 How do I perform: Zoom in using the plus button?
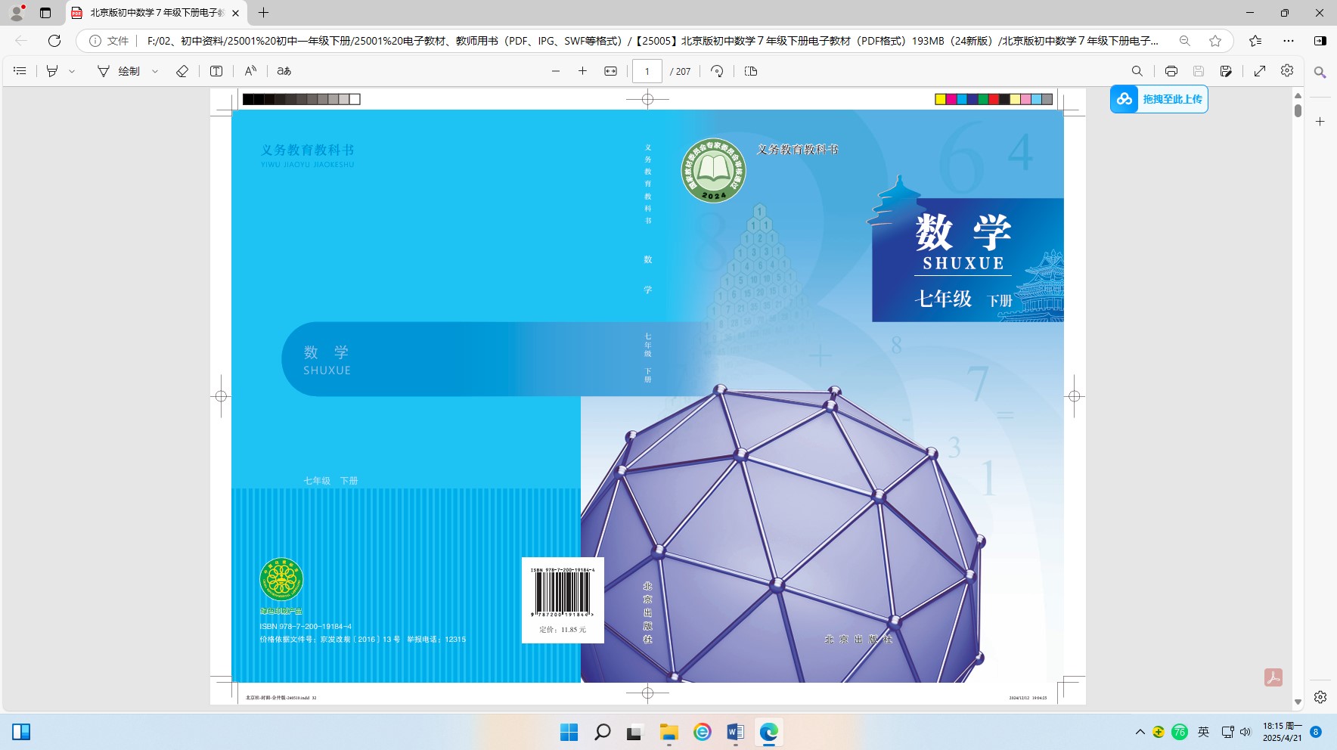coord(582,71)
